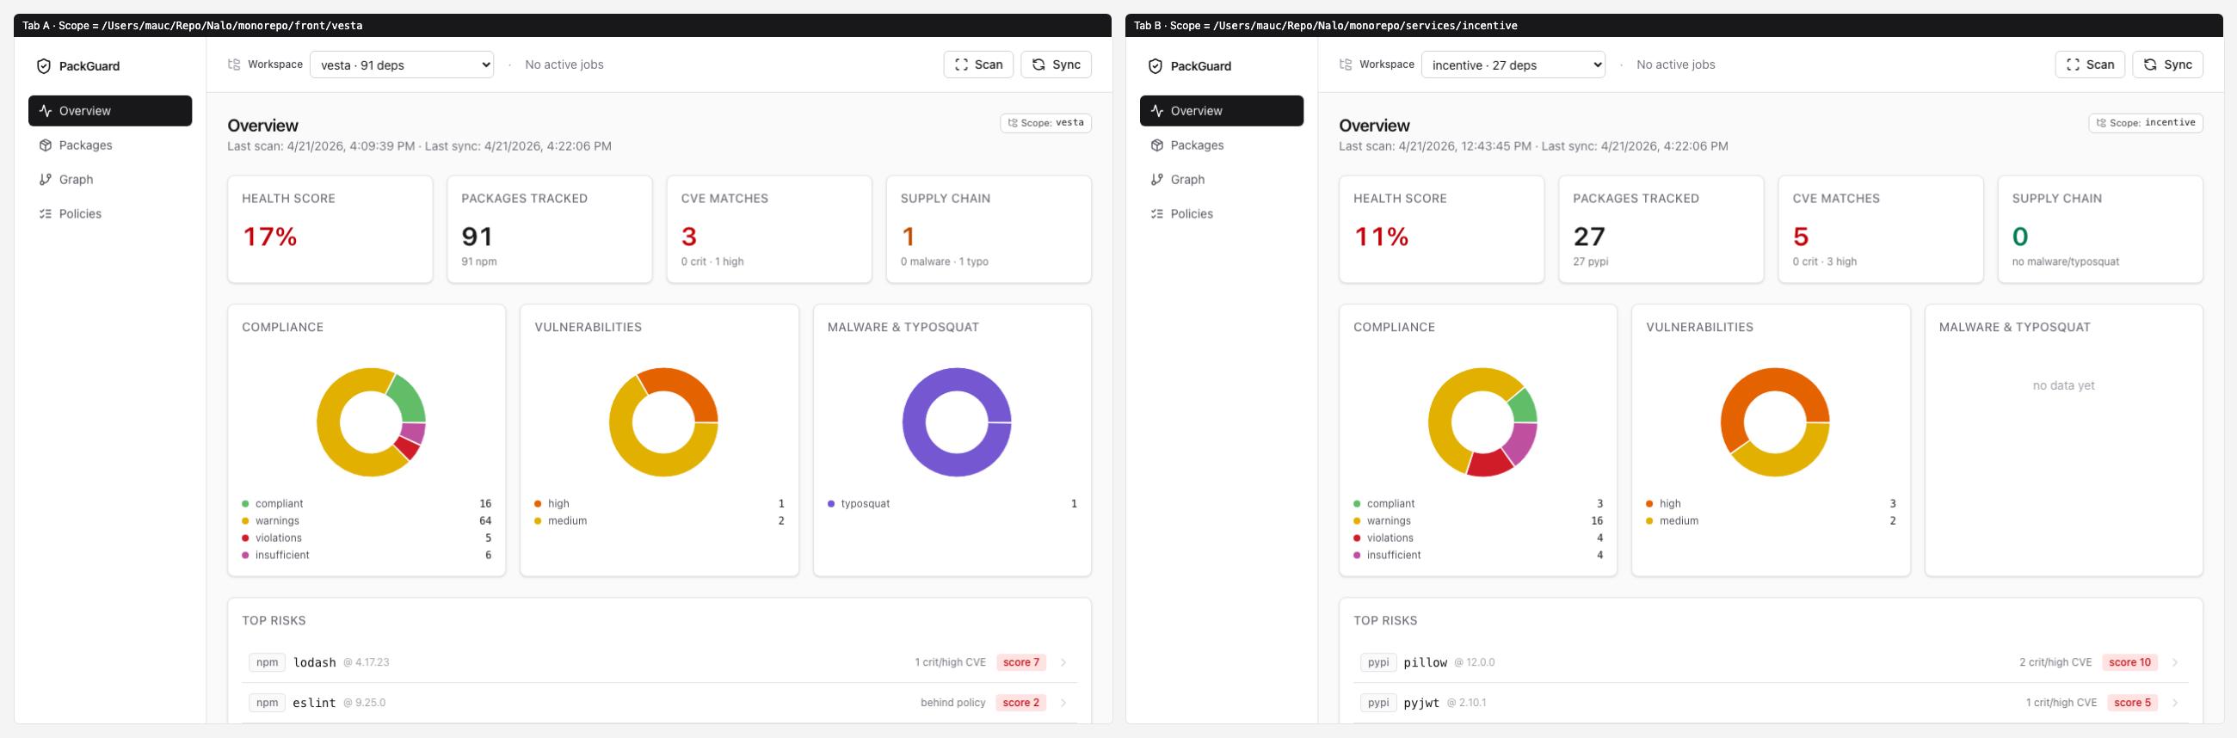Click the purple typosquat legend dot
This screenshot has width=2237, height=738.
tap(831, 503)
